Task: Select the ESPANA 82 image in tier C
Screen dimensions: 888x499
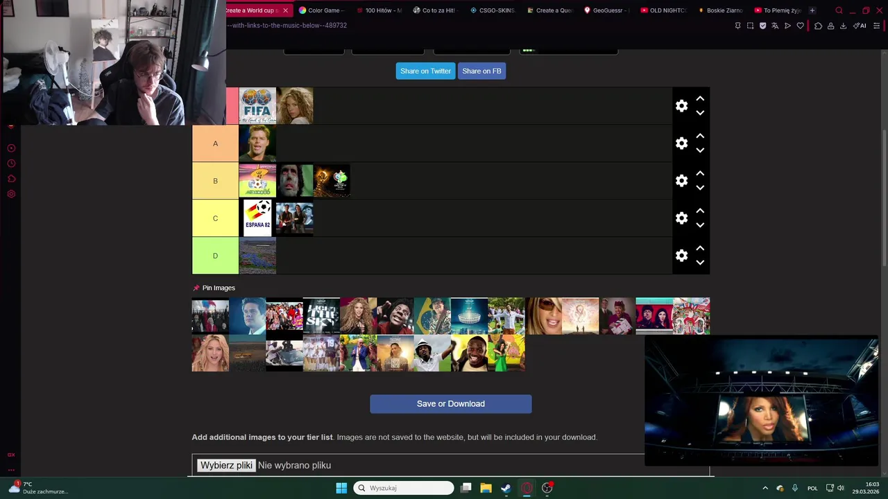Action: pyautogui.click(x=257, y=218)
